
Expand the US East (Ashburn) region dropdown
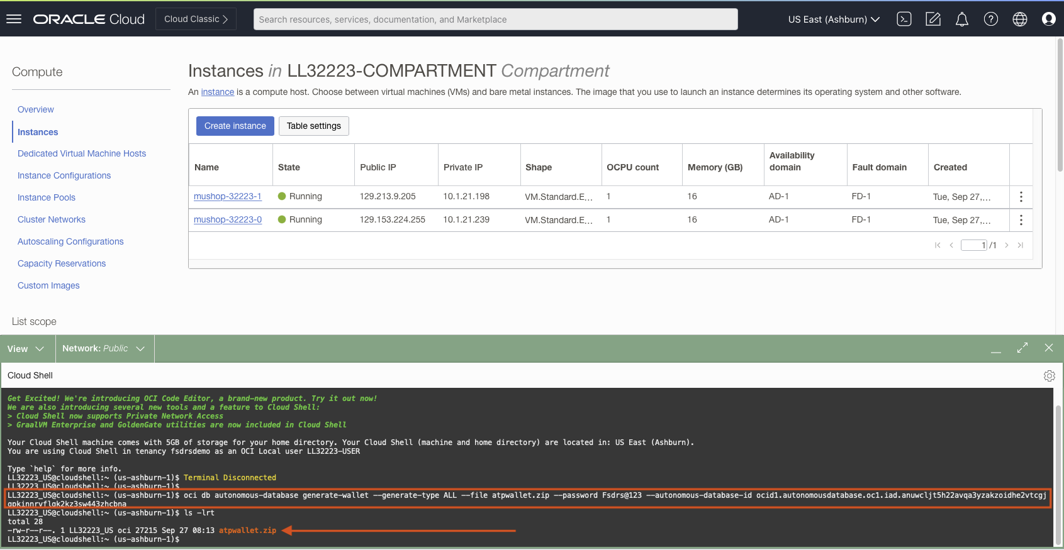pos(834,19)
